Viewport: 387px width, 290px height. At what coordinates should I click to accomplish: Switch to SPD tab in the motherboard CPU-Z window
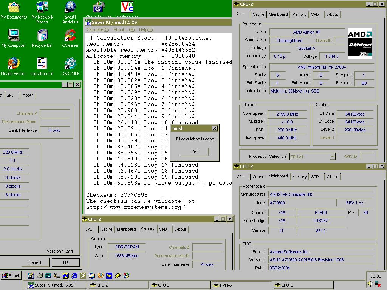coord(315,177)
